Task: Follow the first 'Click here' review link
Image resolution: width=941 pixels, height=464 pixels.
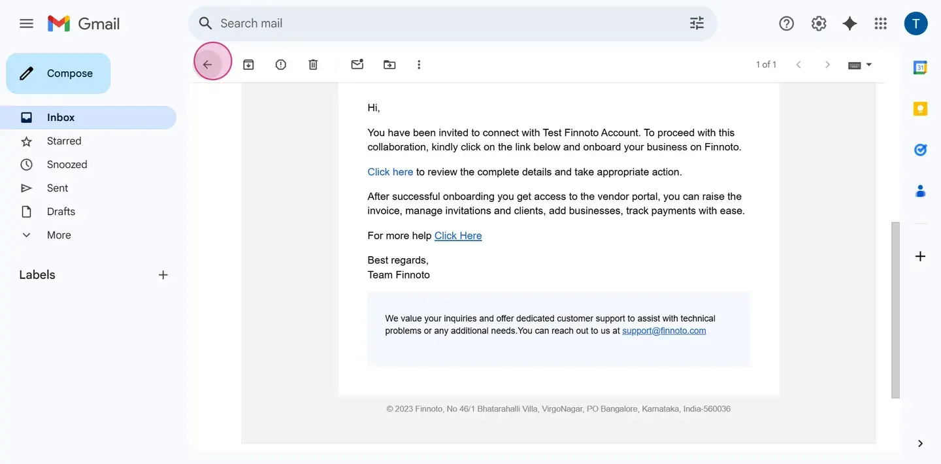Action: [390, 172]
